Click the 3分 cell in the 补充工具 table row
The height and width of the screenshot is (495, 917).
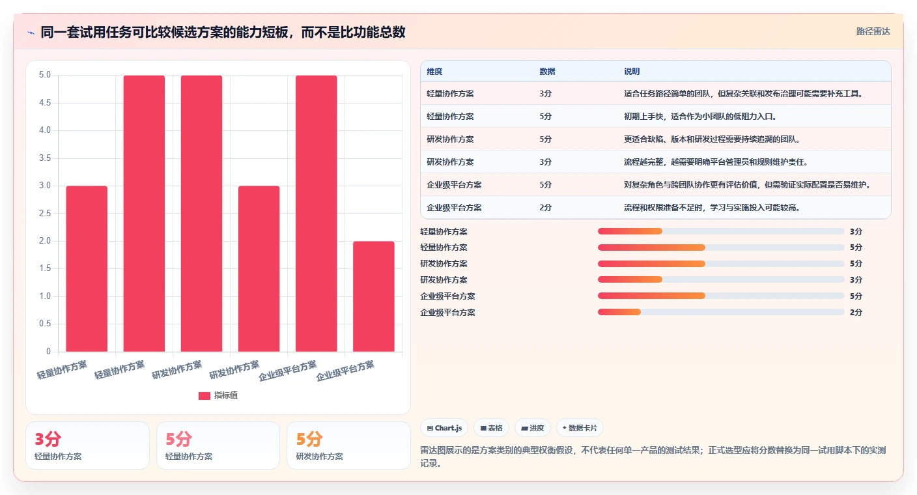(x=545, y=94)
